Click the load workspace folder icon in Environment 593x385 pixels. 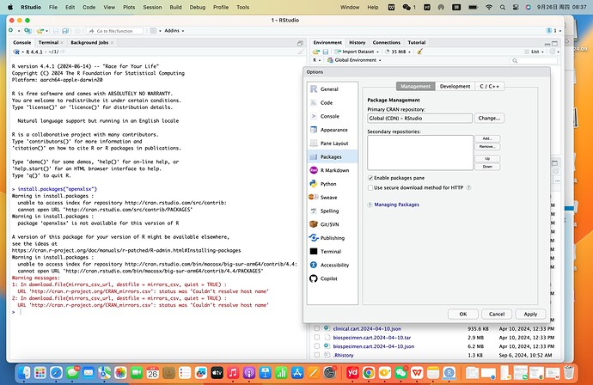coord(316,52)
